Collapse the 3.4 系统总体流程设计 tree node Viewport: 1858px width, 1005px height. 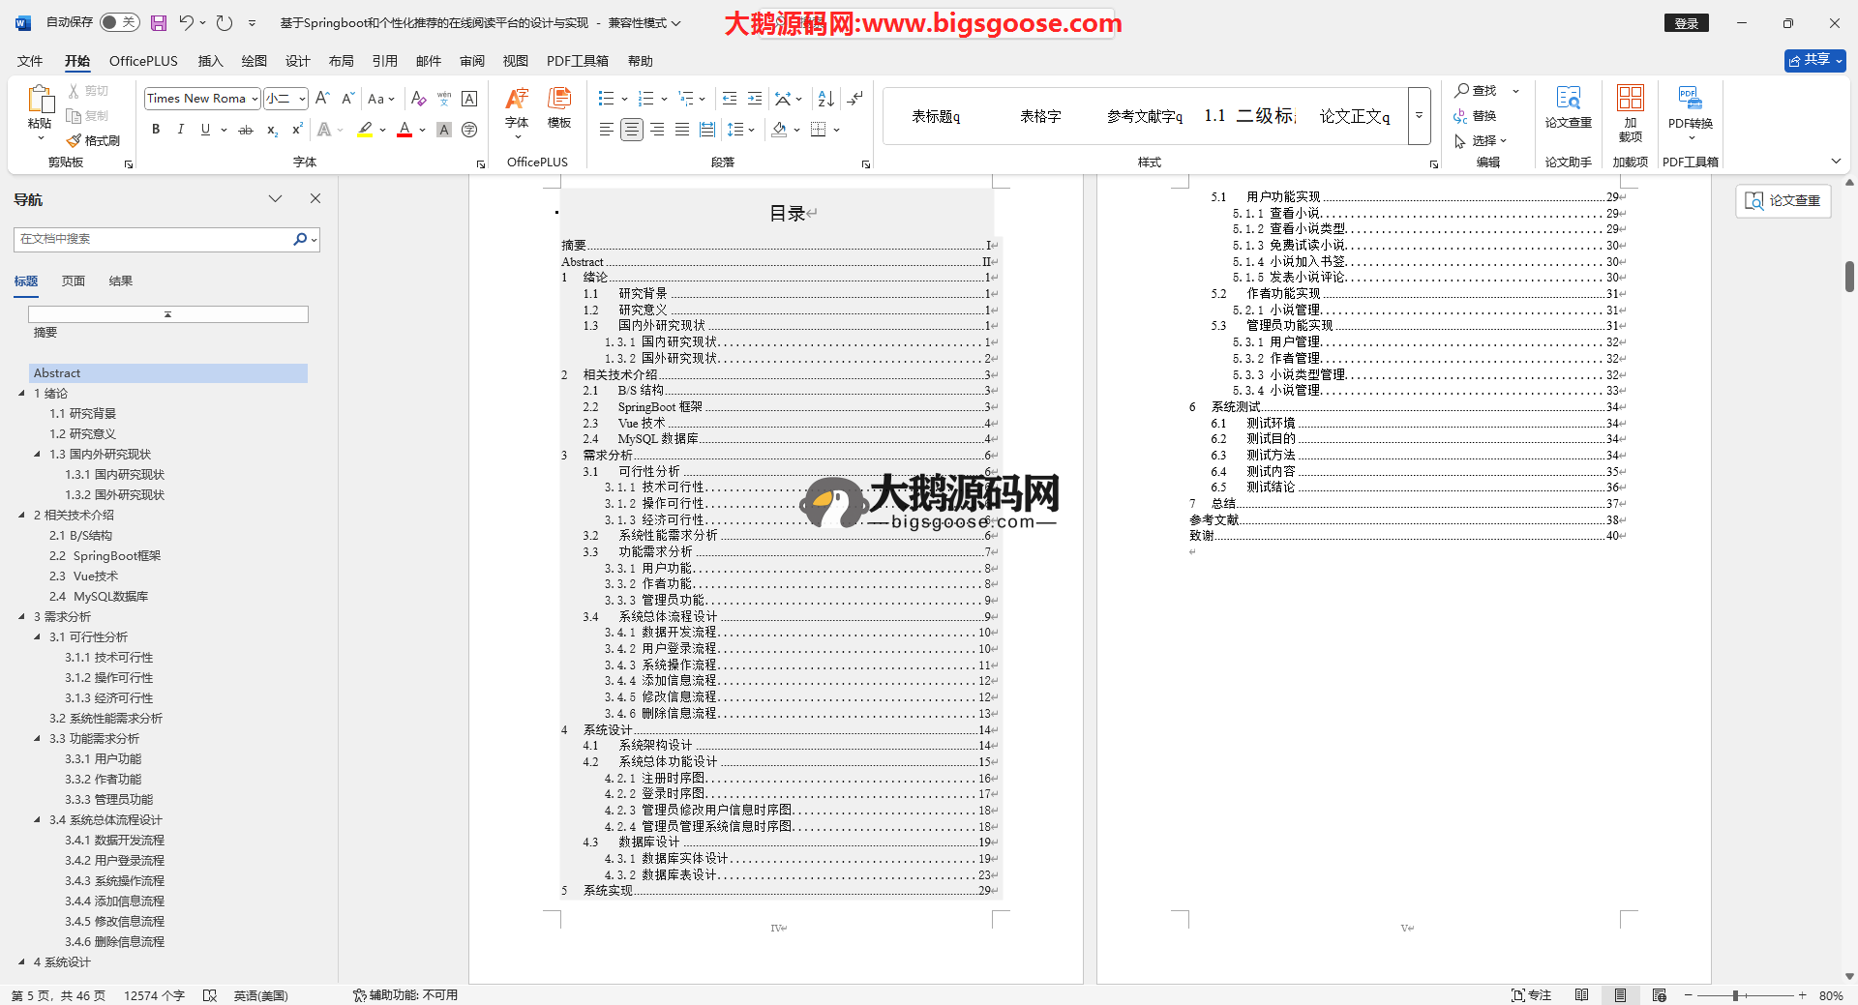[x=38, y=820]
